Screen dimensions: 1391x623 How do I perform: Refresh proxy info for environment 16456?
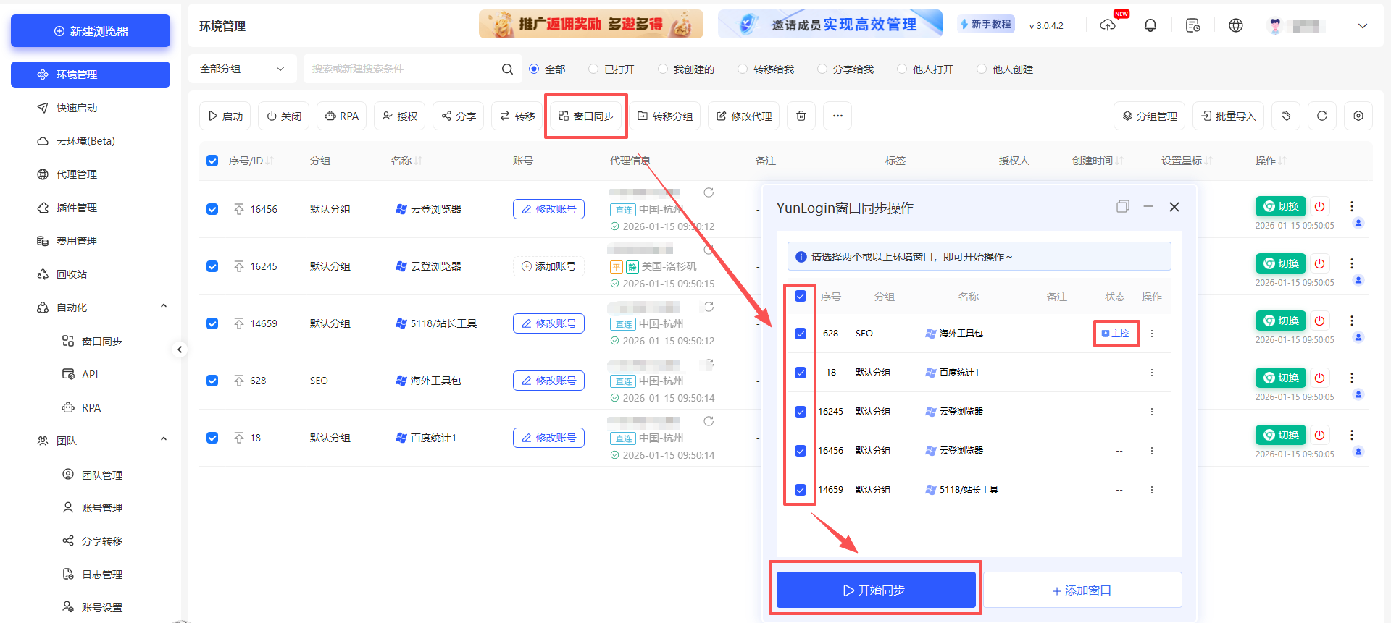click(709, 192)
